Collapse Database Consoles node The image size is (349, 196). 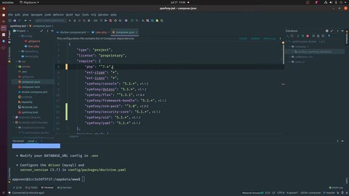(16, 127)
